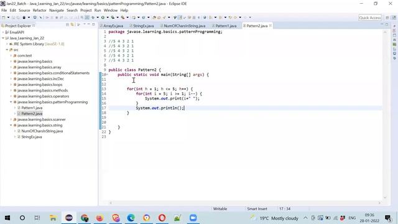The width and height of the screenshot is (398, 224).
Task: Toggle Mark Occurrences in the toolbar
Action: coord(180,17)
